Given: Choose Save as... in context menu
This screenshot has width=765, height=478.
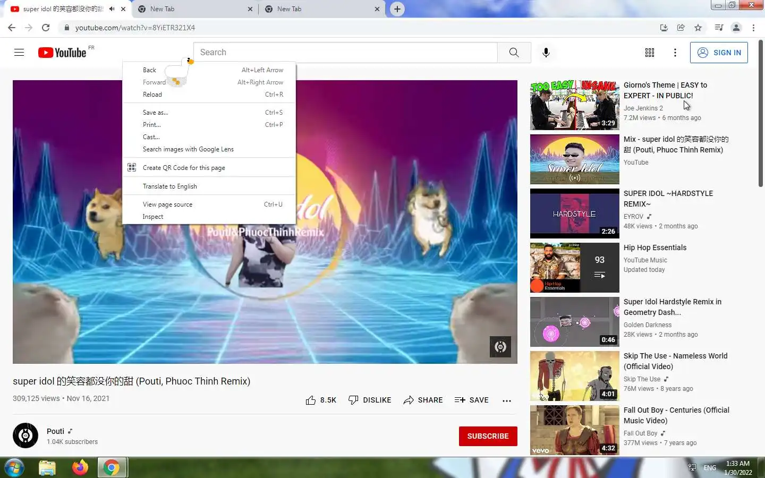Looking at the screenshot, I should tap(209, 113).
